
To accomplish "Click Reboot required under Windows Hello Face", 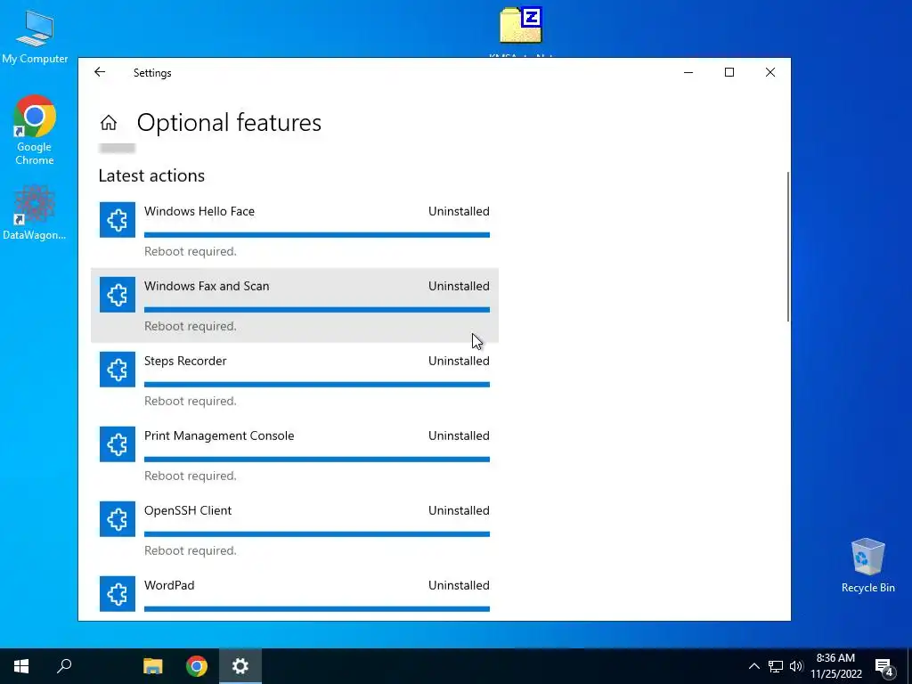I will coord(191,251).
